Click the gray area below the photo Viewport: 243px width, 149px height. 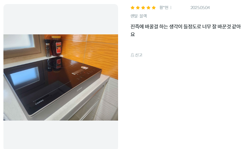[61, 135]
